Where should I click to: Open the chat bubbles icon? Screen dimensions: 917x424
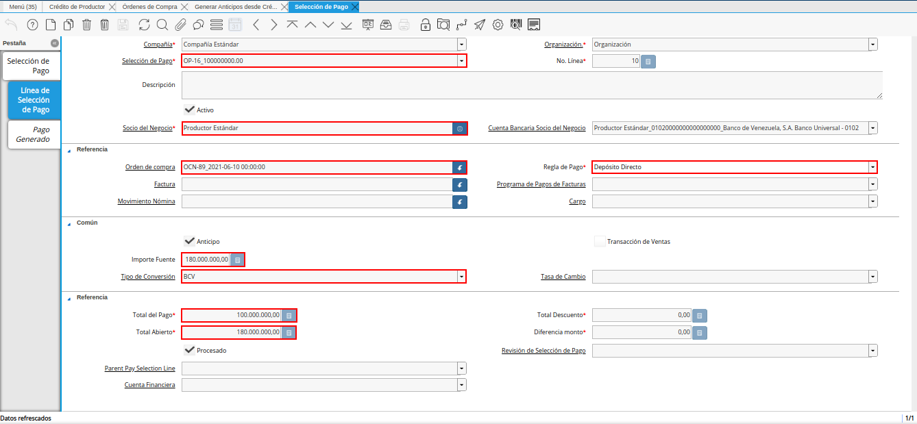tap(198, 25)
